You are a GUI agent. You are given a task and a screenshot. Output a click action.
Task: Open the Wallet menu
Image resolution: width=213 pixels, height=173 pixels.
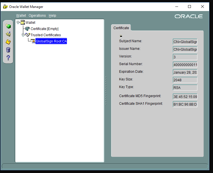[21, 16]
